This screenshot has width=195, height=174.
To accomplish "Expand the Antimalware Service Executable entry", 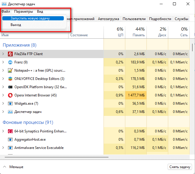I will click(3, 148).
